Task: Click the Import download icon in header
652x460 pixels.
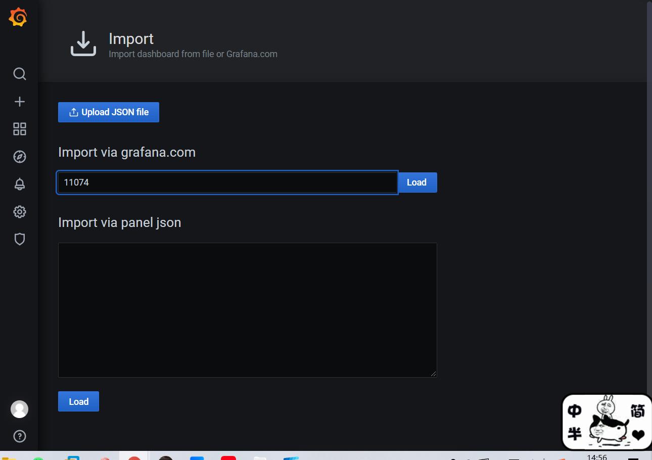Action: 83,43
